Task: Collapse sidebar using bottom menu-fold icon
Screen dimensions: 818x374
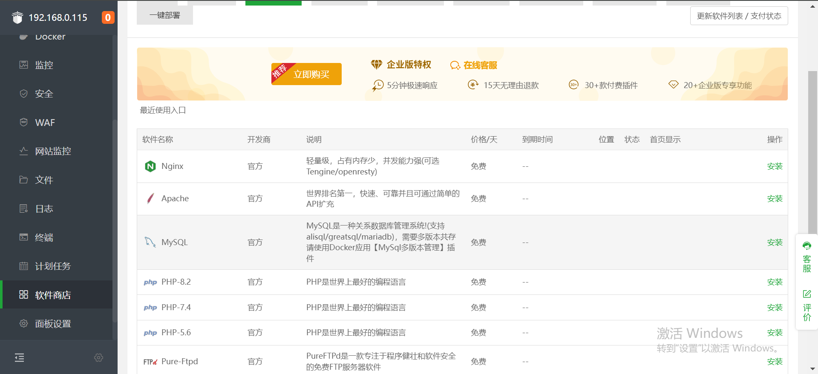Action: [19, 357]
